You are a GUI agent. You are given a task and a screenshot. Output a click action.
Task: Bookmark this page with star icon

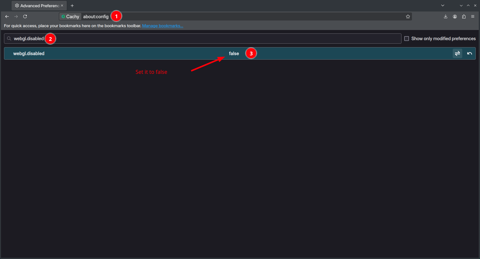point(408,16)
